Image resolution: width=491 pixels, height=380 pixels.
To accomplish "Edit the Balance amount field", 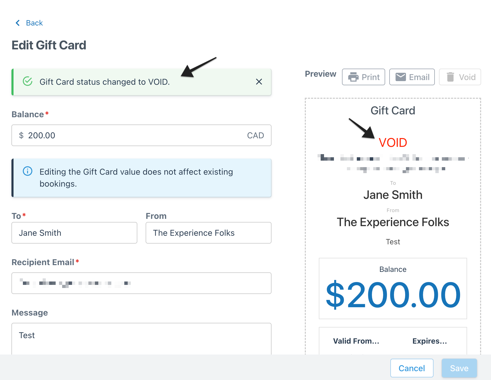I will (x=141, y=135).
